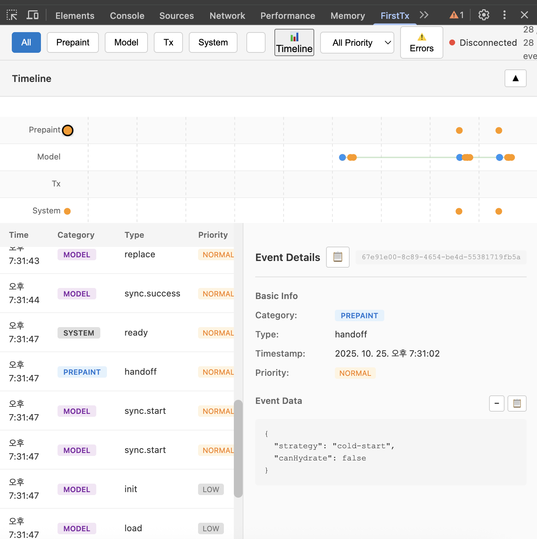Click the first blue Model timeline dot

(x=342, y=157)
